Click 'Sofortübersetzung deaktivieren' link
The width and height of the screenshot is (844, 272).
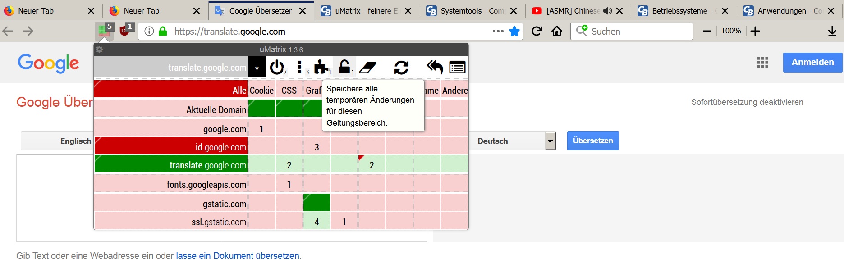(x=747, y=102)
